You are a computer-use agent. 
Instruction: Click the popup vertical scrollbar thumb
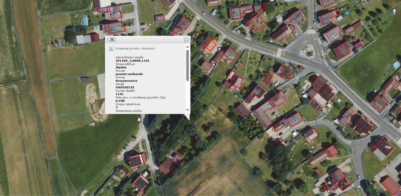click(x=187, y=65)
